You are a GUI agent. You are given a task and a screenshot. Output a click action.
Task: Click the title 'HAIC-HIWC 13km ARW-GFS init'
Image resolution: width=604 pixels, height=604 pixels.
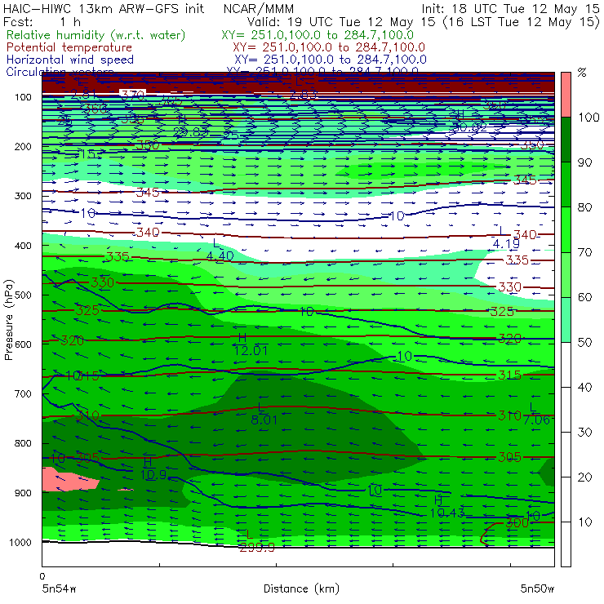pos(104,8)
